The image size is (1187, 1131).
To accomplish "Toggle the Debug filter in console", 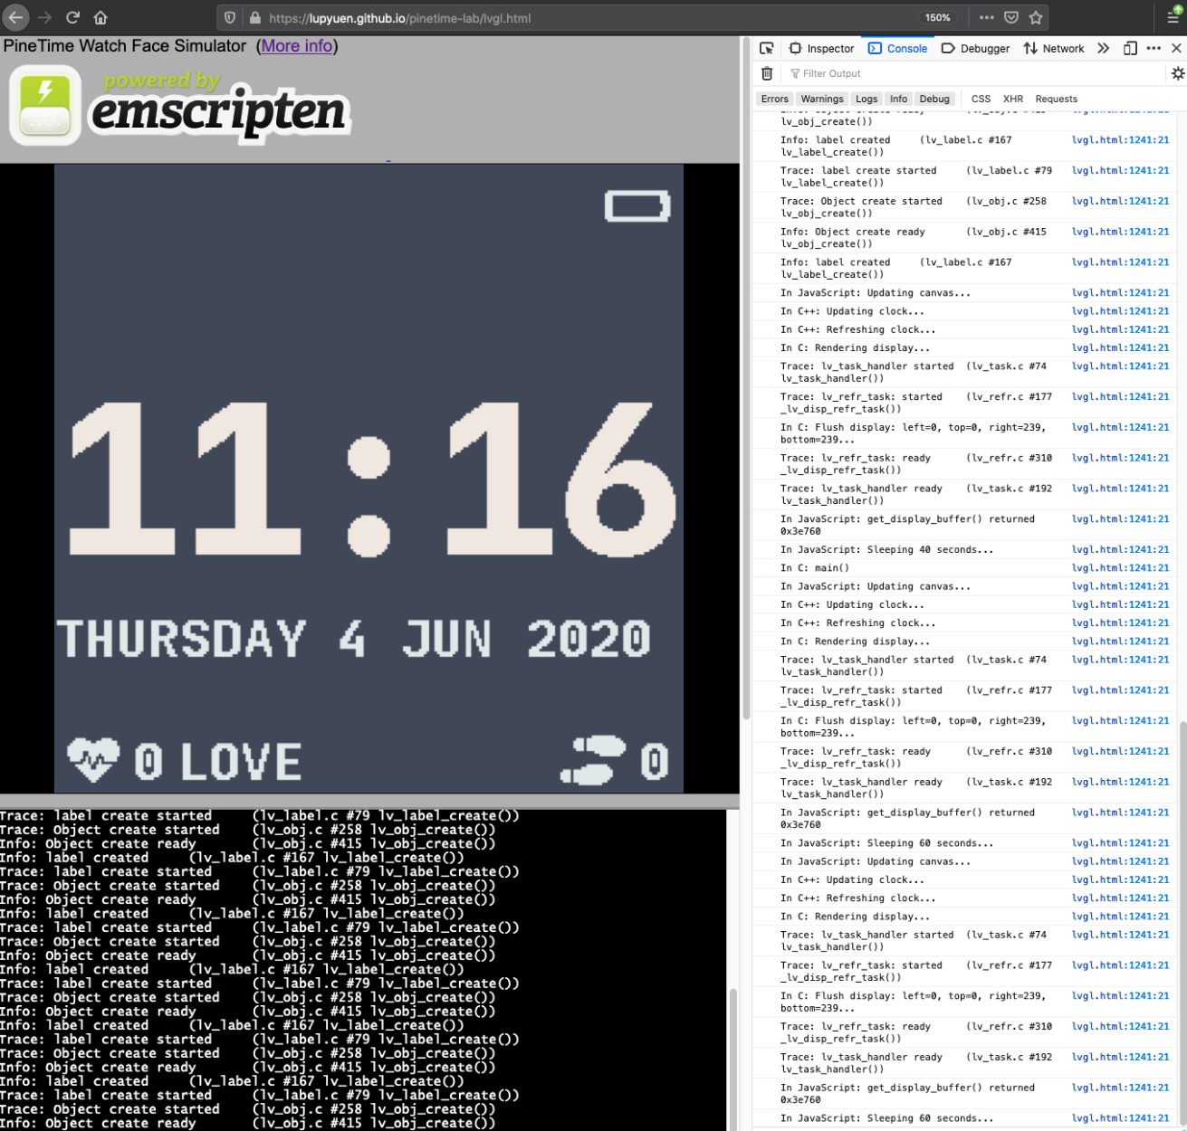I will point(934,99).
